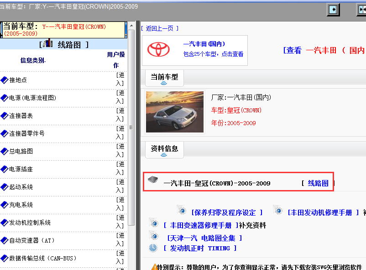
Task: Click the books icon in 线路图 header
Action: (48, 43)
